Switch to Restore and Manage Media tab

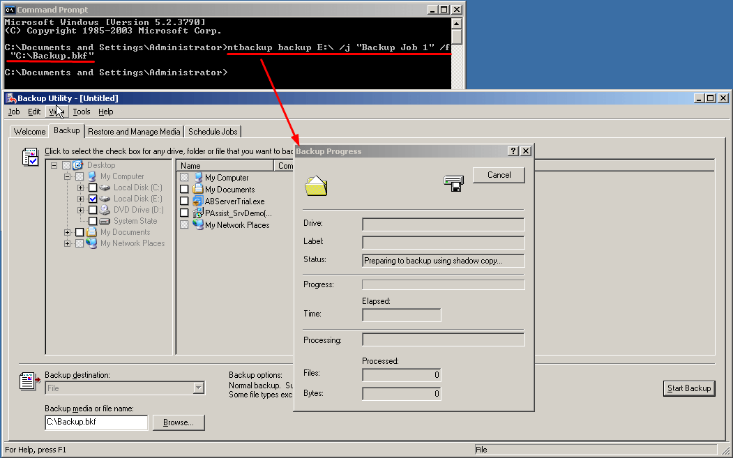click(134, 132)
